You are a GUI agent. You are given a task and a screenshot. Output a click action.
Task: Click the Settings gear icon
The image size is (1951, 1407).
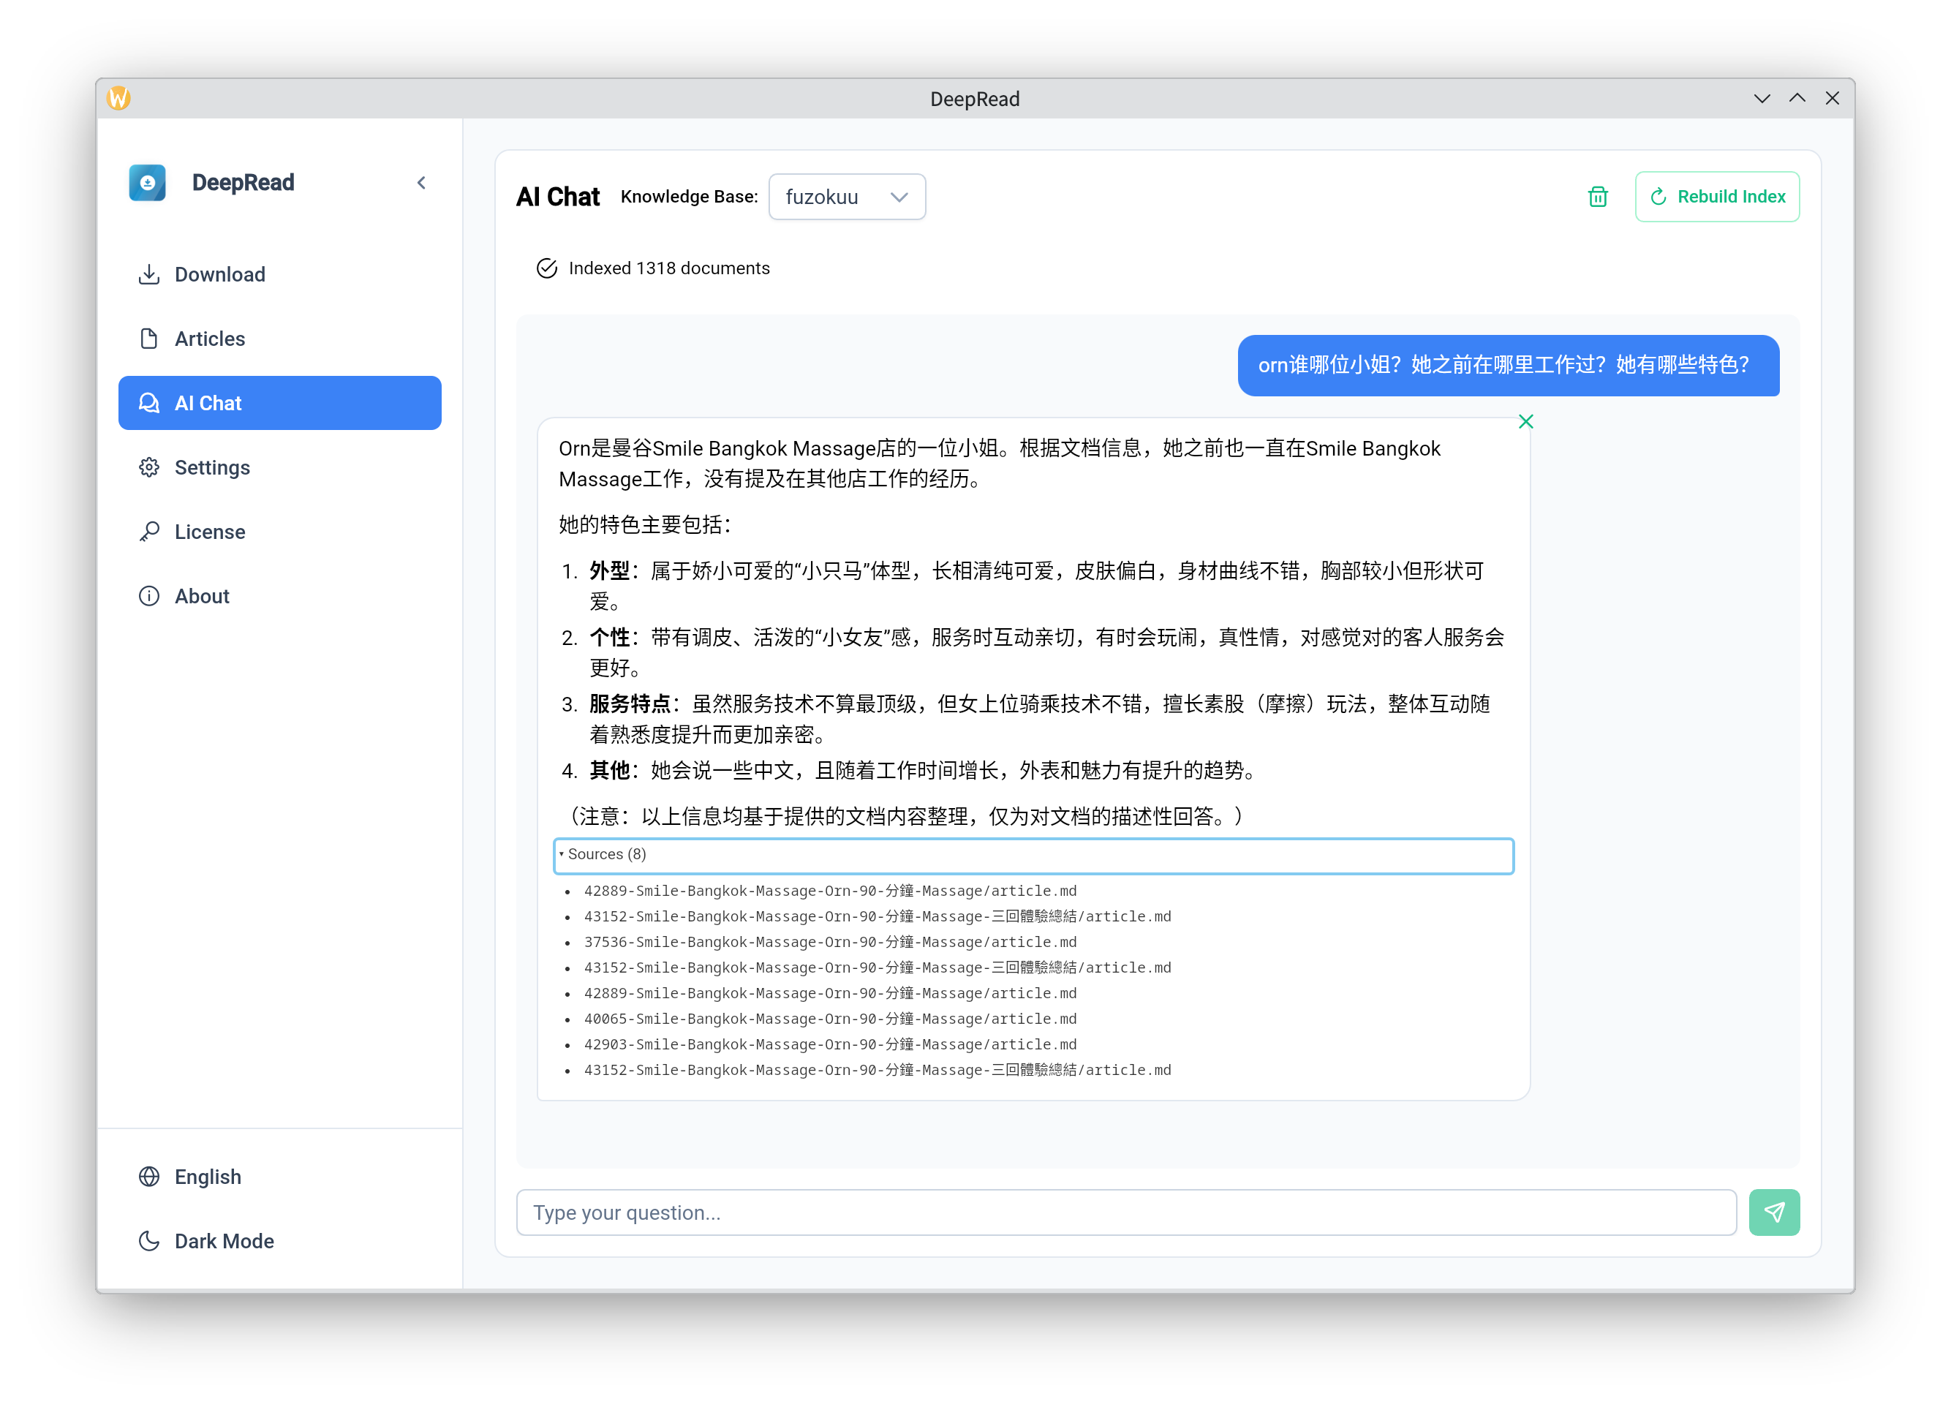tap(149, 467)
